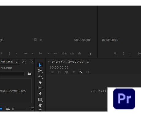The height and width of the screenshot is (117, 141).
Task: Export frame with the camera icon
Action: coord(79,54)
